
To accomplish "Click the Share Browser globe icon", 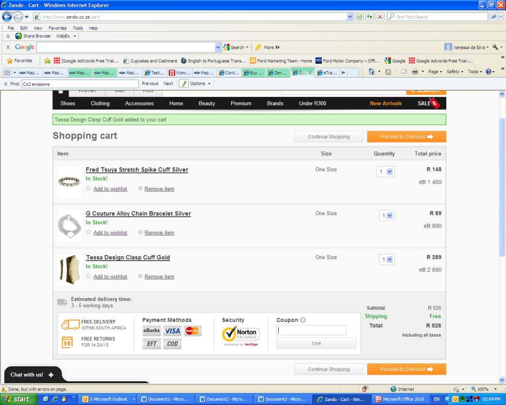I will [18, 36].
